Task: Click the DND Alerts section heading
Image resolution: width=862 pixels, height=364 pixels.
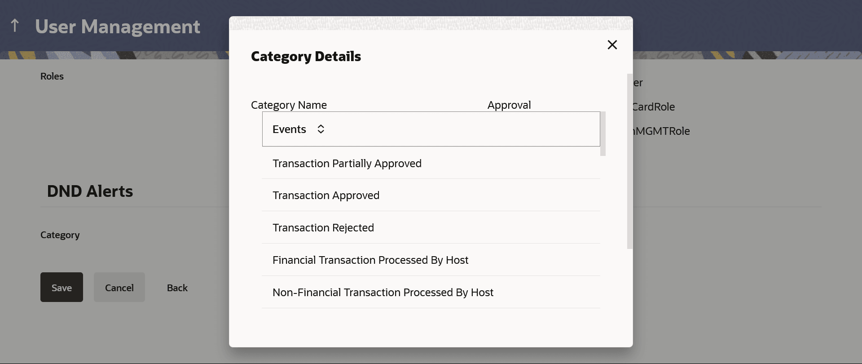Action: pyautogui.click(x=90, y=191)
